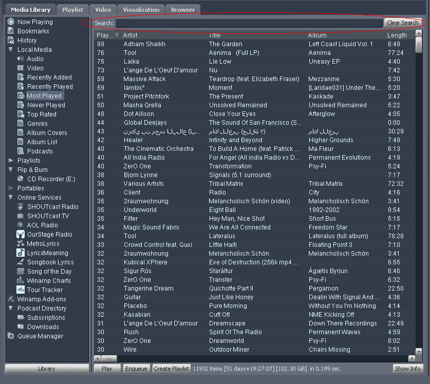Select the Placebo Pure Morning row
This screenshot has height=384, width=430.
coord(254,305)
